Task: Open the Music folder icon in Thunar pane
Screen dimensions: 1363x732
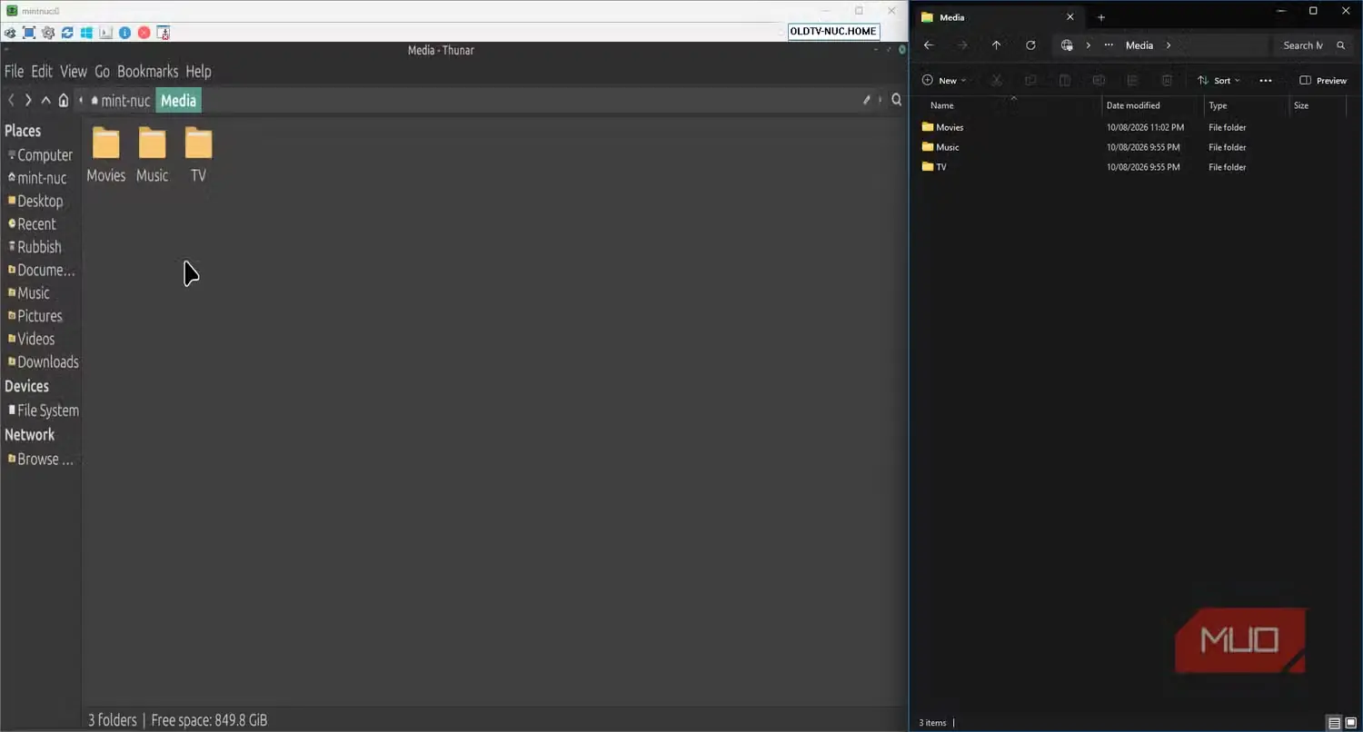Action: click(152, 143)
